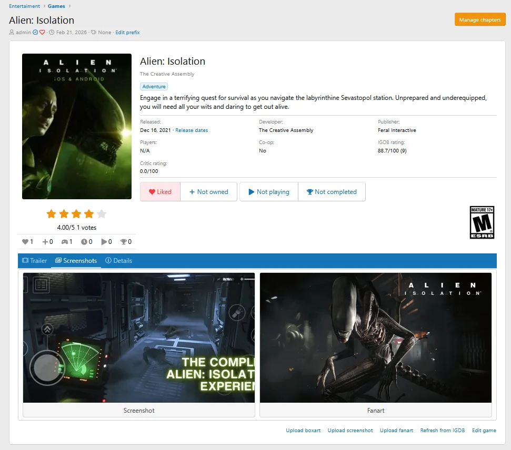Image resolution: width=511 pixels, height=450 pixels.
Task: Click the Edit game link
Action: pos(484,430)
